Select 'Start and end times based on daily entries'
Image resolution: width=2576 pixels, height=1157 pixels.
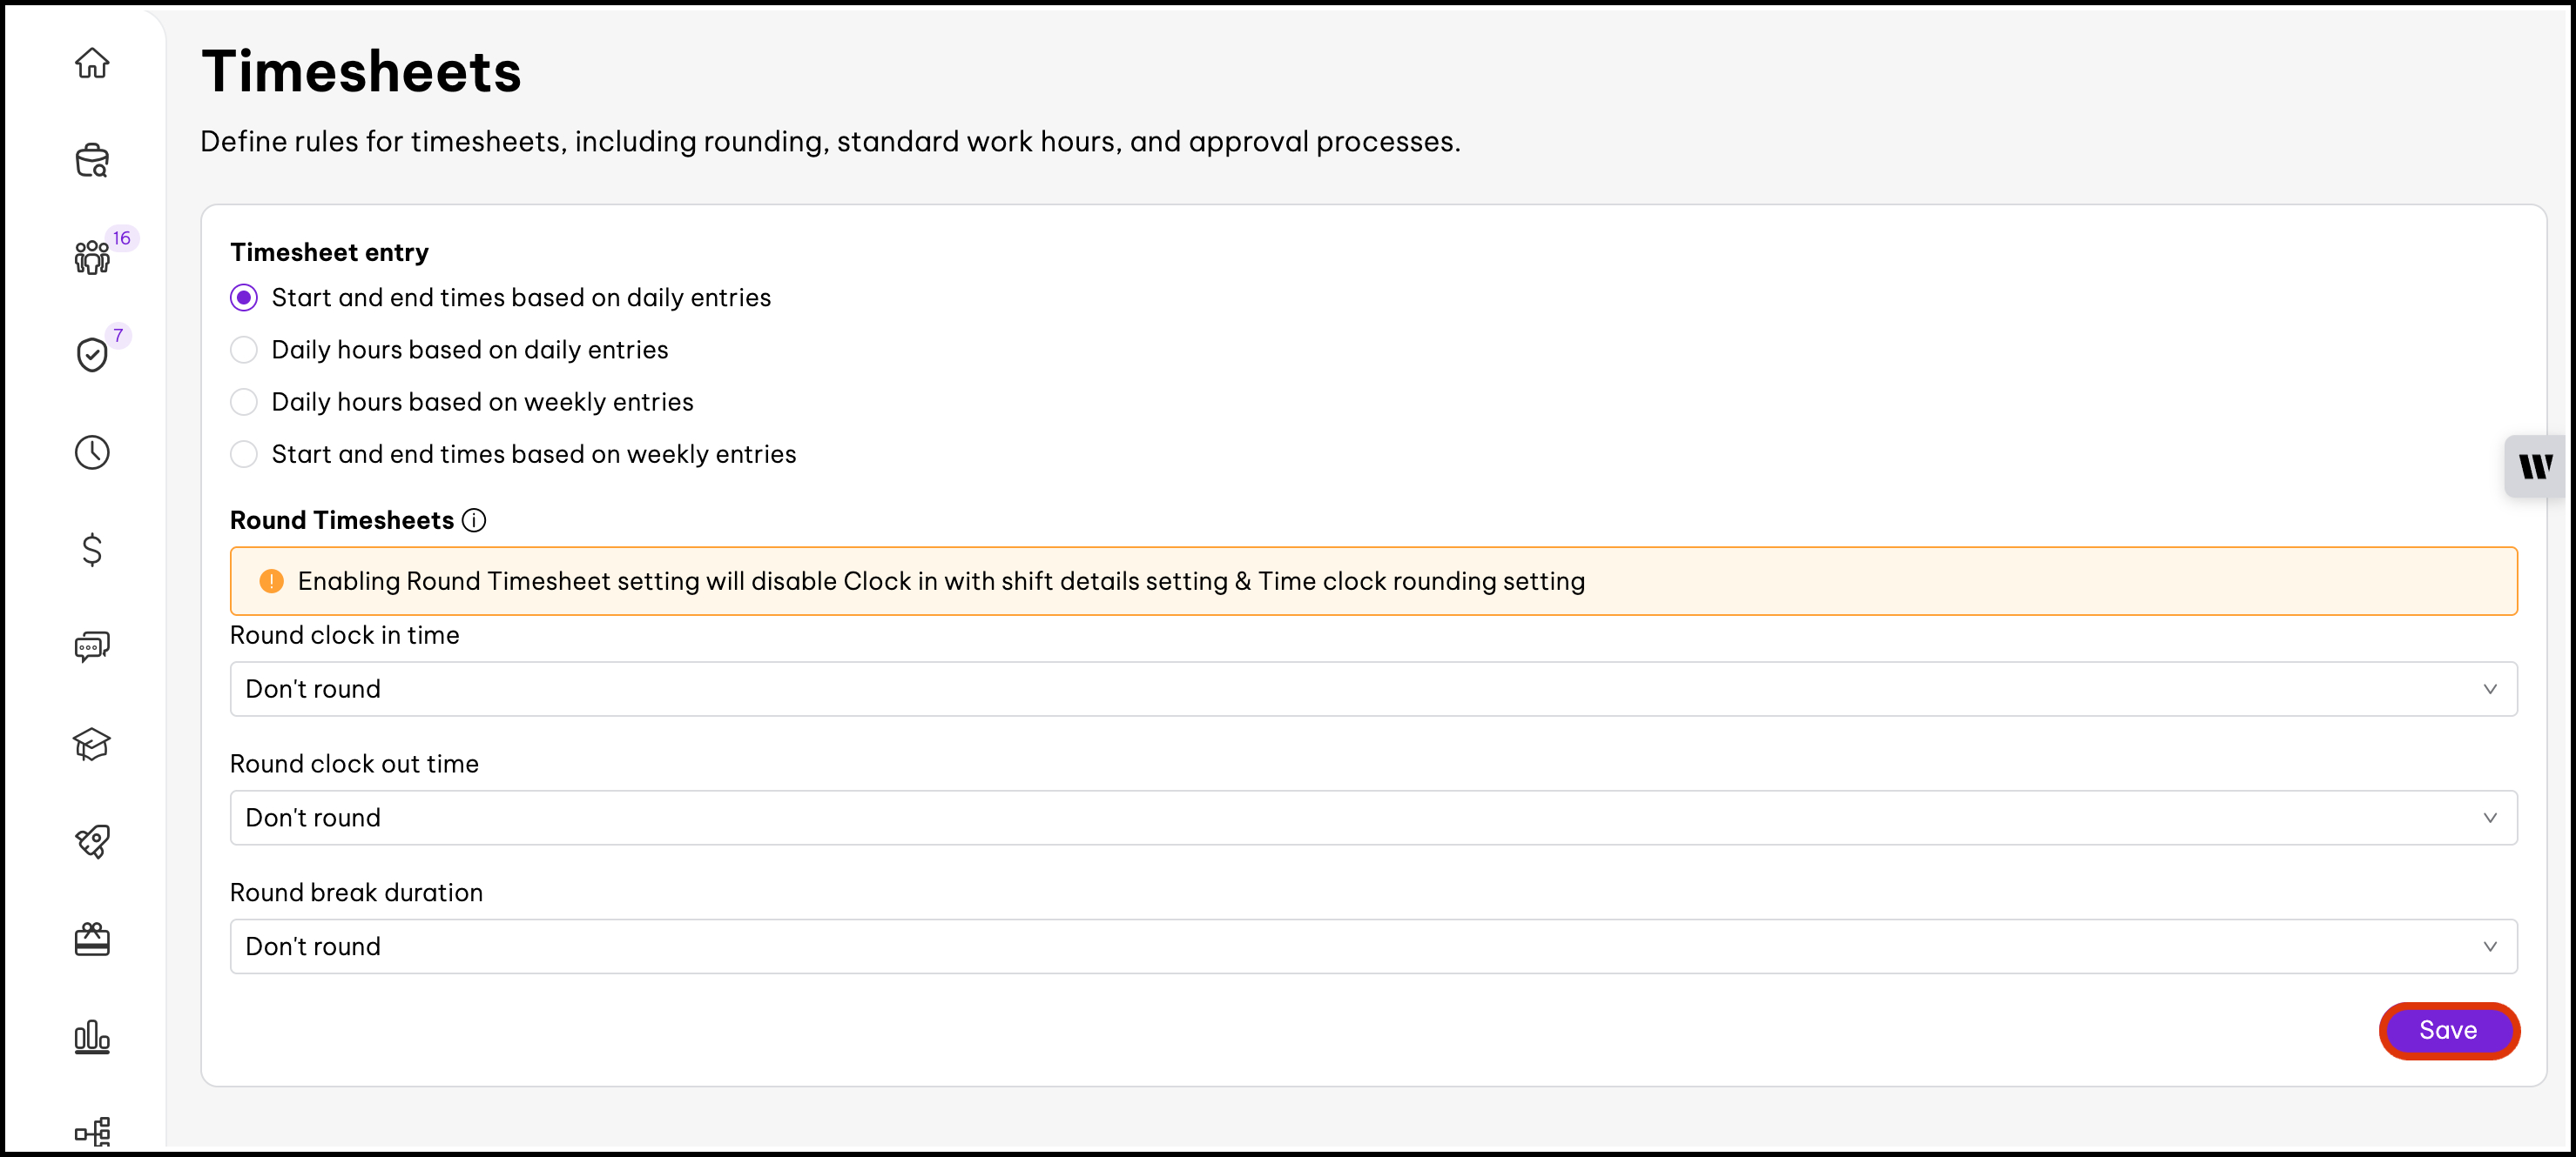click(244, 298)
